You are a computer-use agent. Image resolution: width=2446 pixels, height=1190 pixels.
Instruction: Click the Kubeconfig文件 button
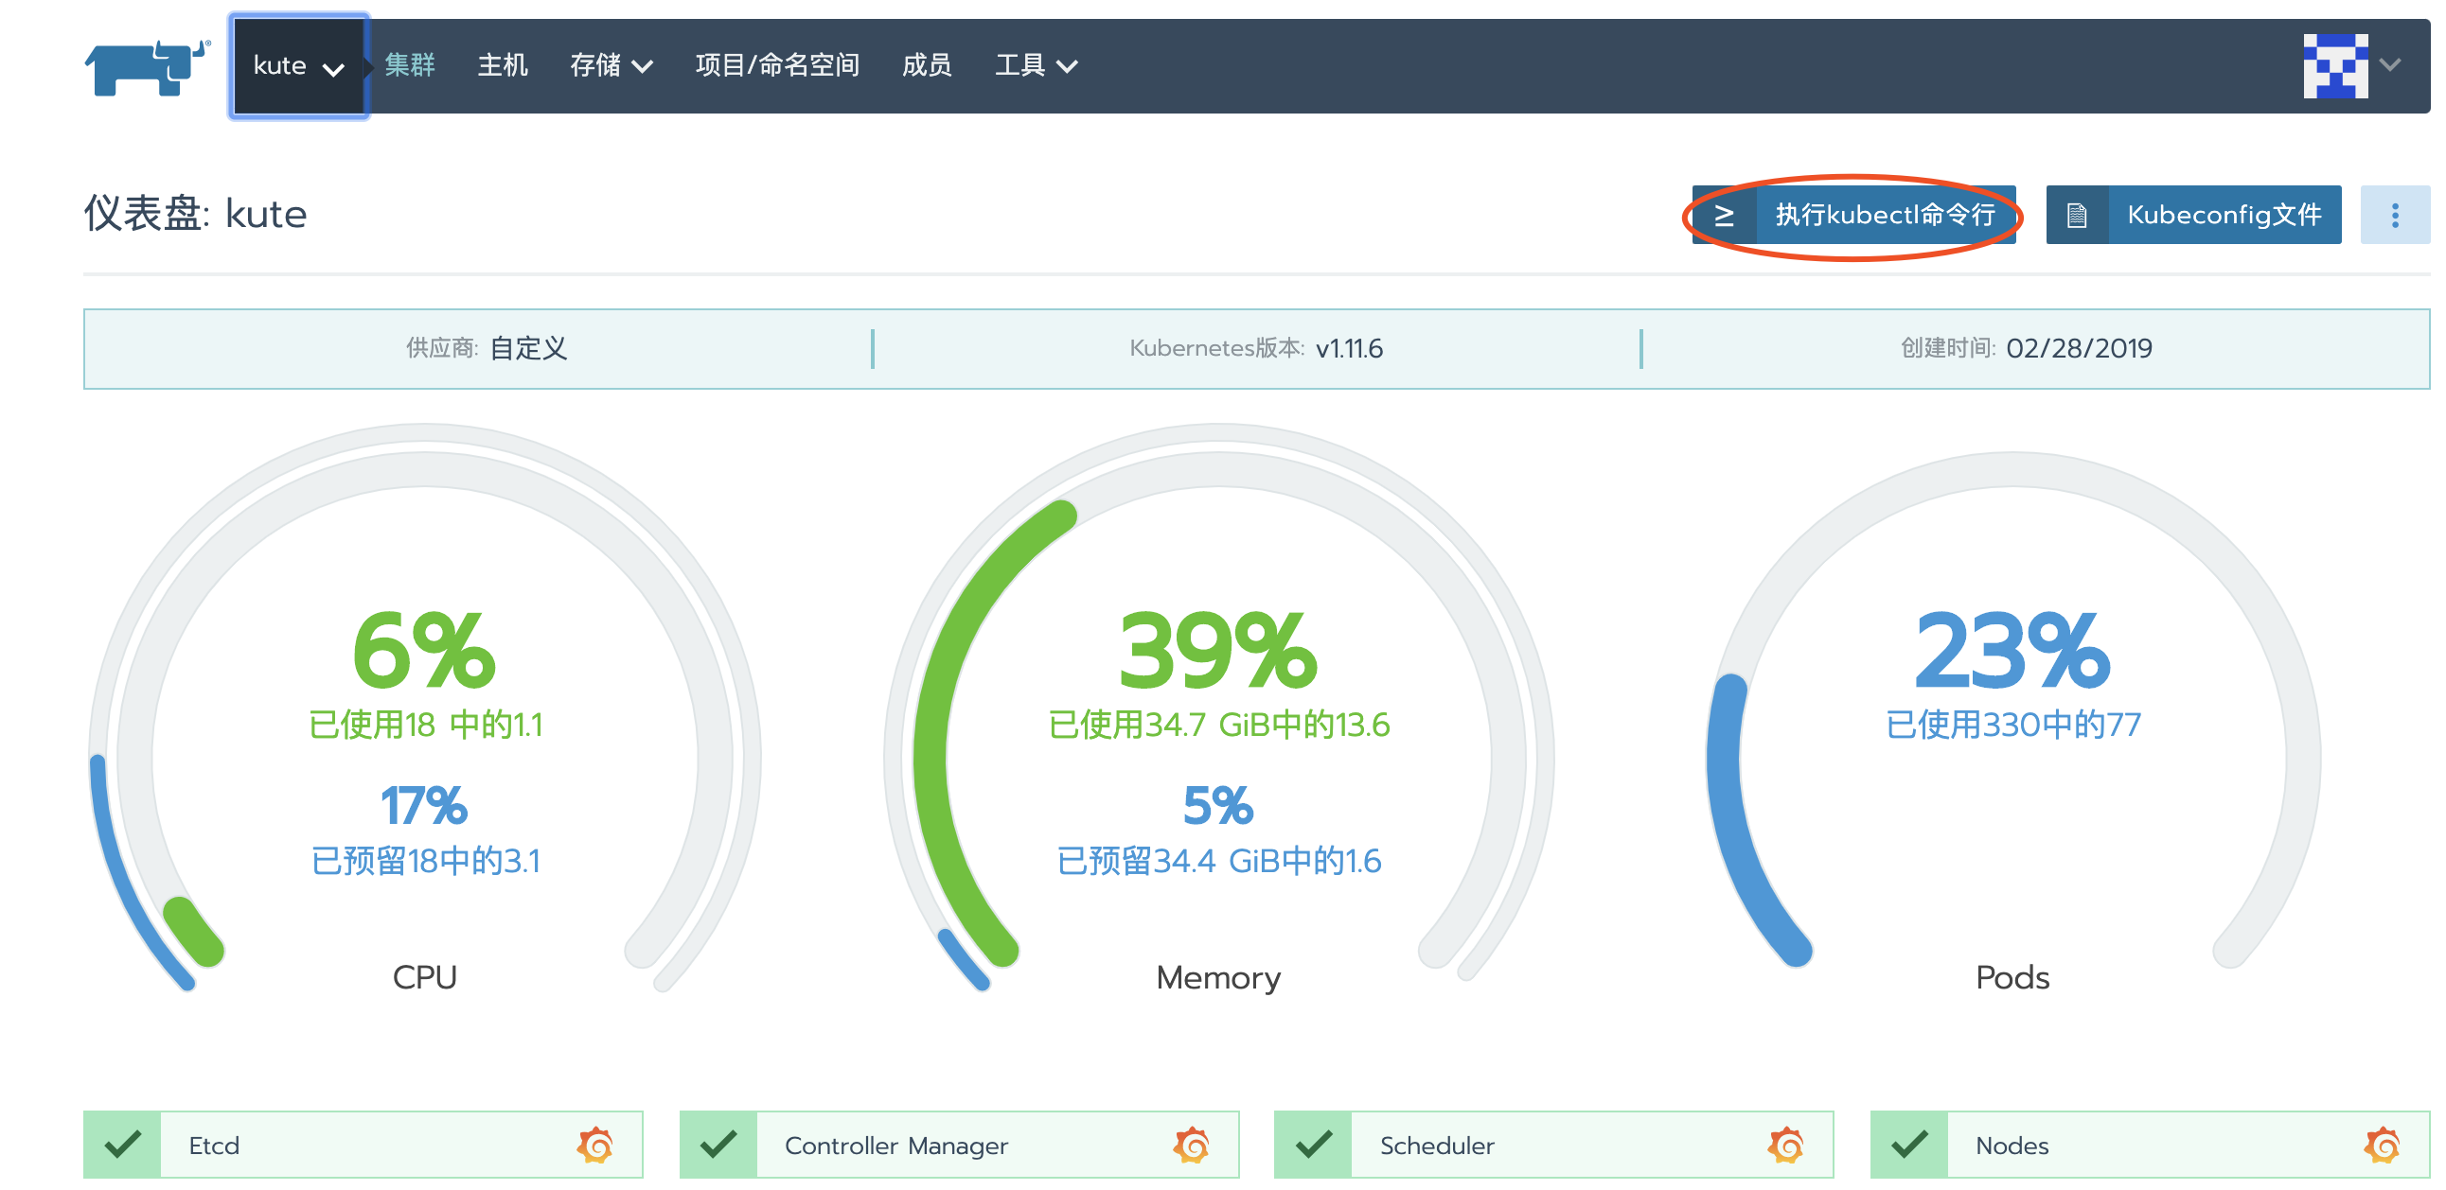point(2224,215)
